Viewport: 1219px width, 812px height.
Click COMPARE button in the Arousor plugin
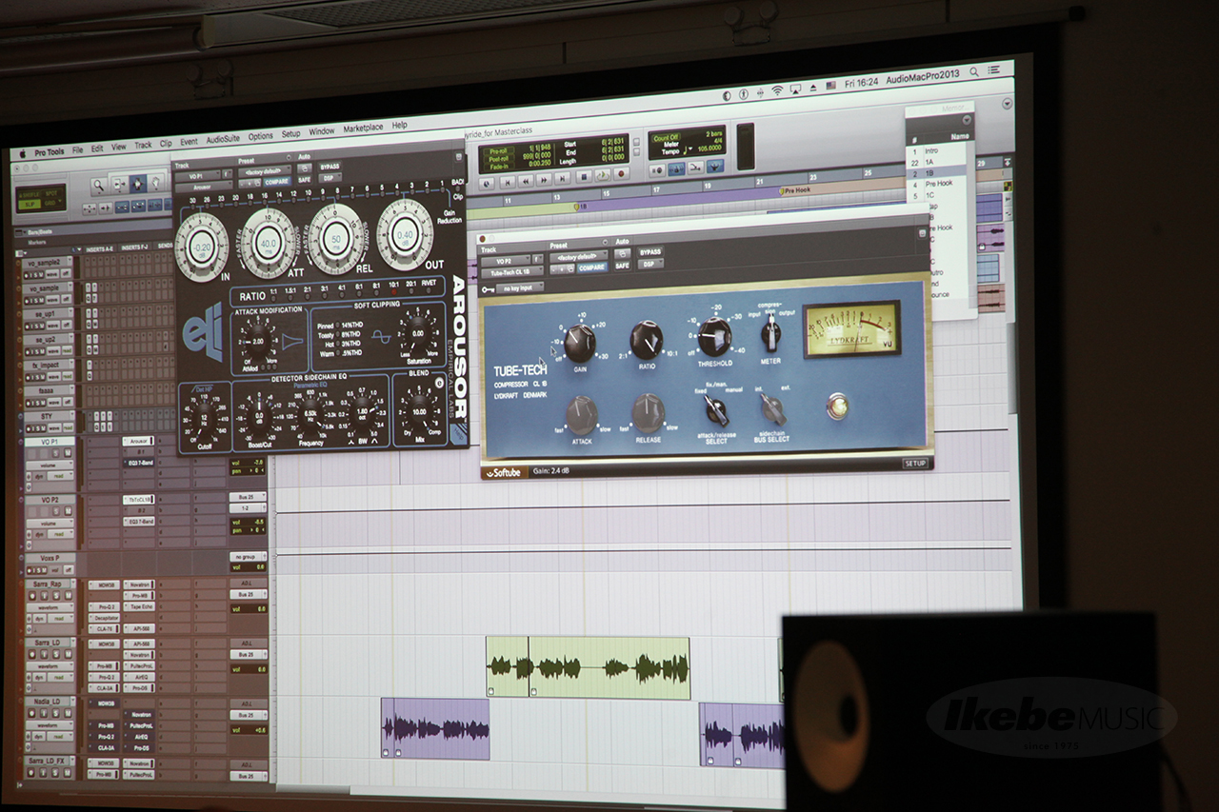tap(276, 181)
